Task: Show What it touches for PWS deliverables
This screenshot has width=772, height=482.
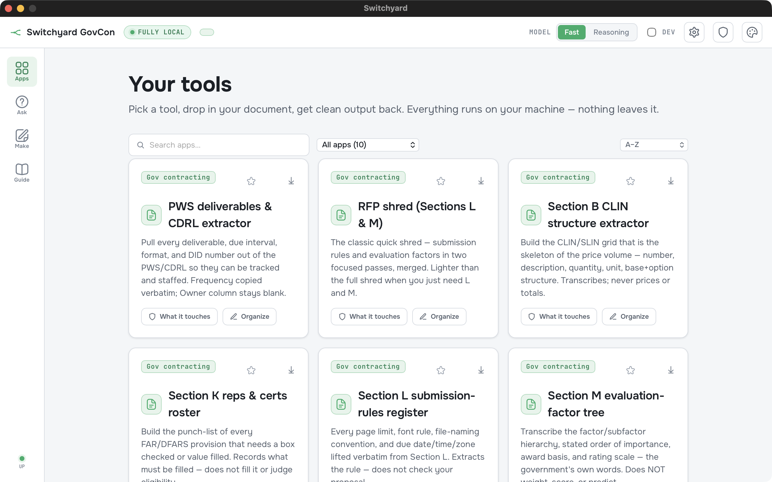Action: pyautogui.click(x=179, y=317)
